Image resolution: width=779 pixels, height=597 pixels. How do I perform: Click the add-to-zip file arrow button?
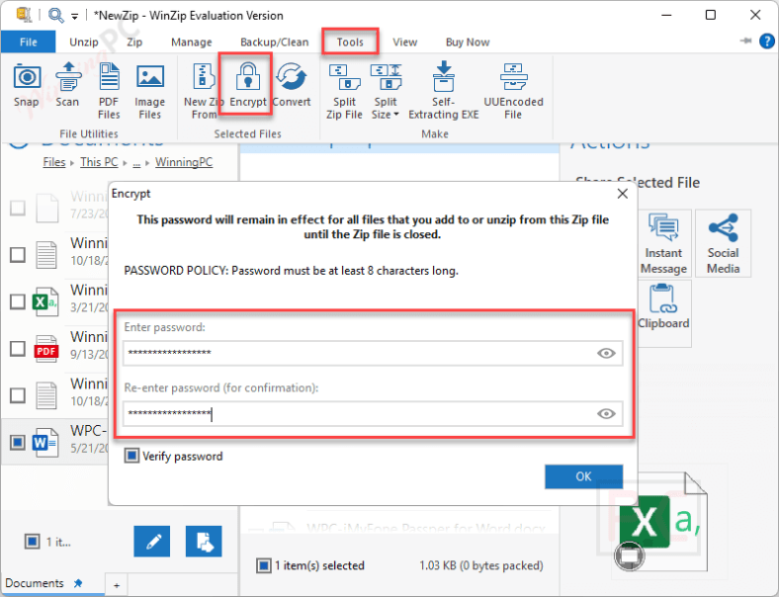[x=204, y=542]
